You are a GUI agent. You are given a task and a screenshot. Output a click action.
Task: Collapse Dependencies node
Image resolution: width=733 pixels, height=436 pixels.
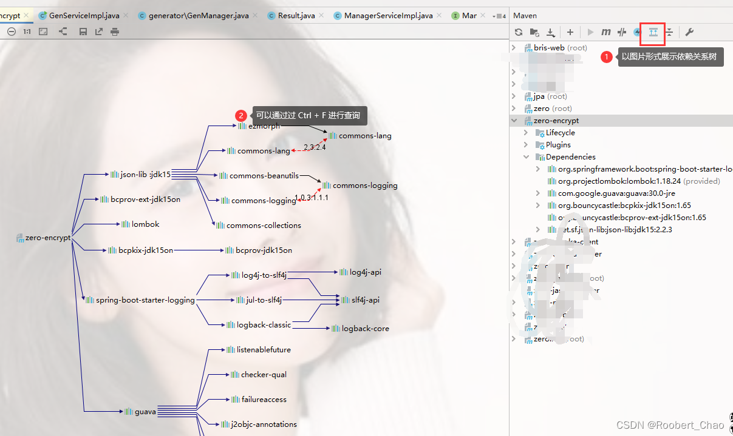coord(527,156)
